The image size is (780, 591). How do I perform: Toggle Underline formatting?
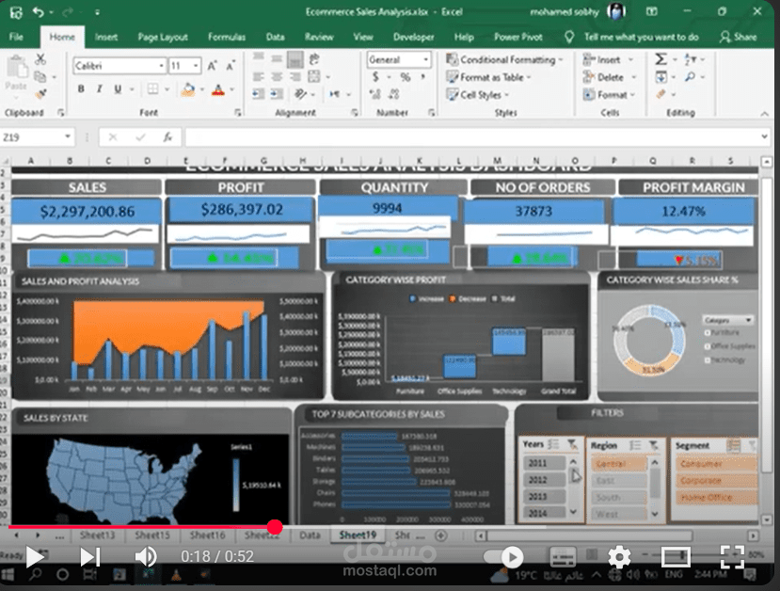pos(118,89)
